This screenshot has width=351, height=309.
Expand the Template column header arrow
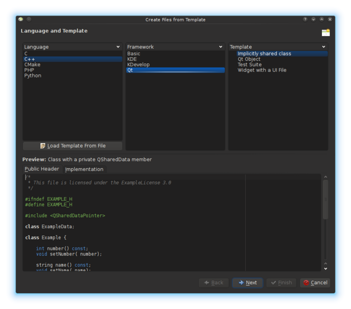[323, 46]
